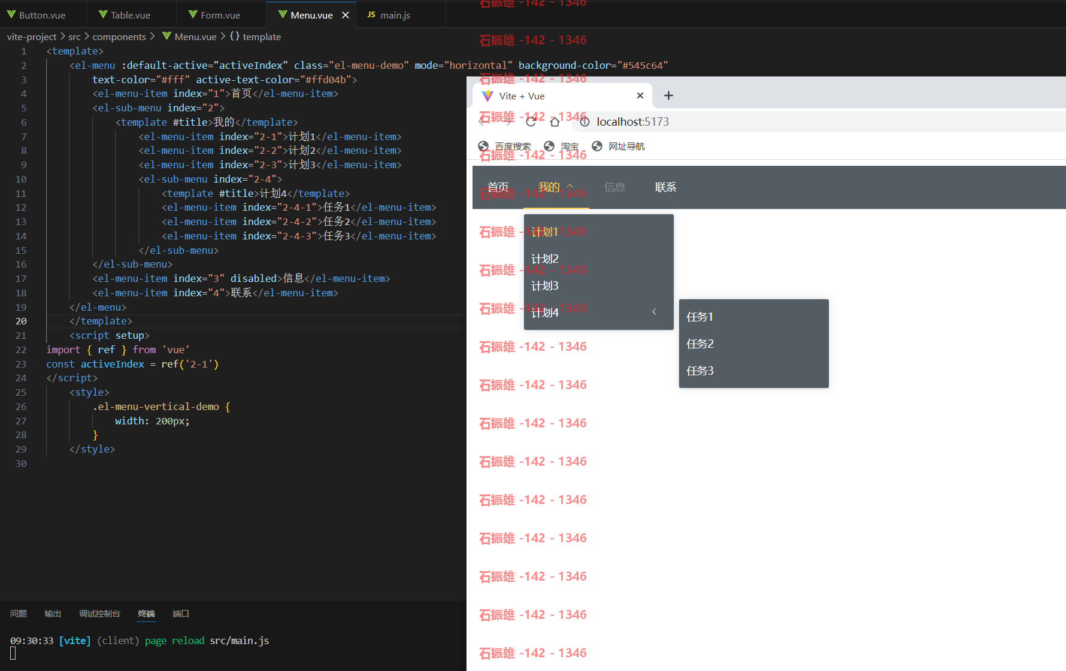The width and height of the screenshot is (1066, 671).
Task: Select Menu.vue in the breadcrumb
Action: 195,37
